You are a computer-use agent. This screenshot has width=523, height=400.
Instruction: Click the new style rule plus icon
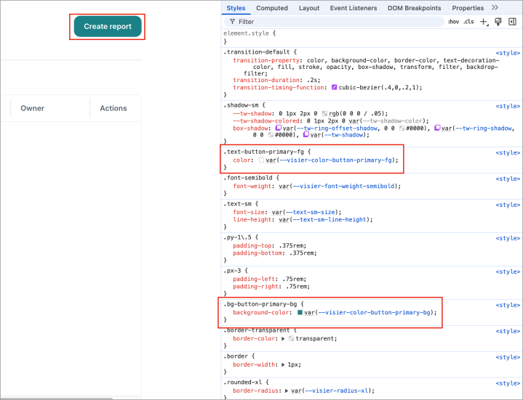[484, 22]
